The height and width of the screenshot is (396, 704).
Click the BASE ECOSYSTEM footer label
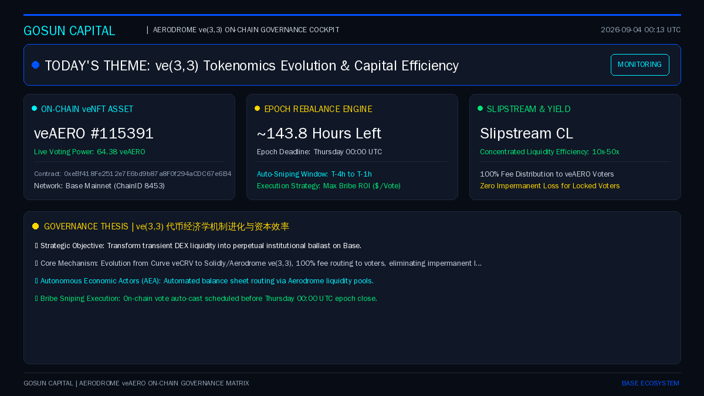(651, 383)
